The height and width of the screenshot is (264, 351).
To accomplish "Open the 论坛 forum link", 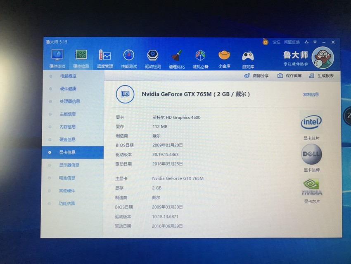I will [276, 42].
